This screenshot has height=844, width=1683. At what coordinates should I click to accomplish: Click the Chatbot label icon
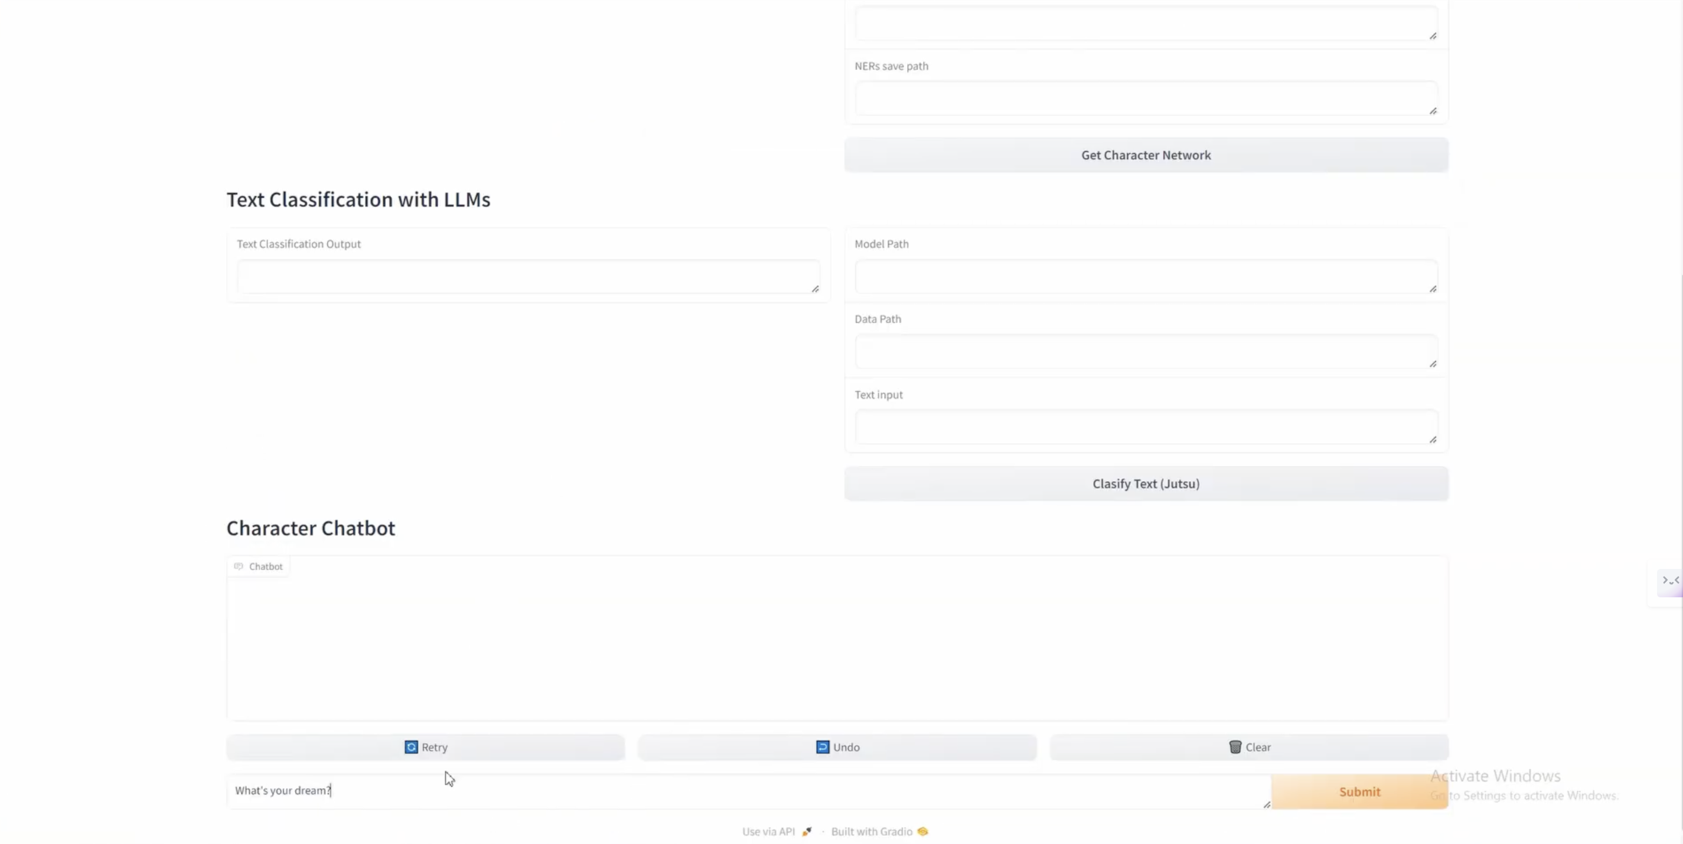[239, 566]
